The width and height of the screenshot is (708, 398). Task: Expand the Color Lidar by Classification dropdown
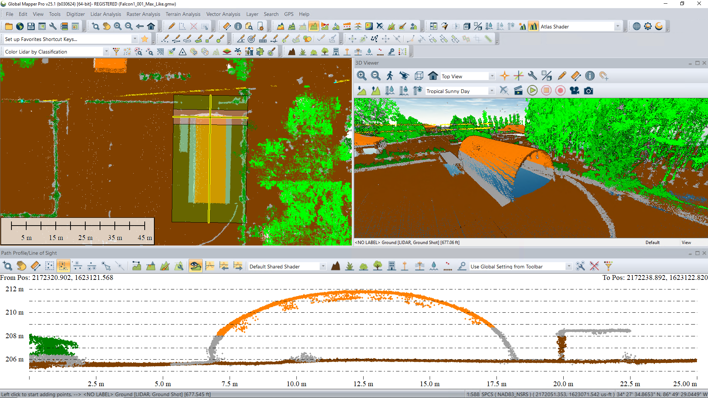tap(106, 52)
